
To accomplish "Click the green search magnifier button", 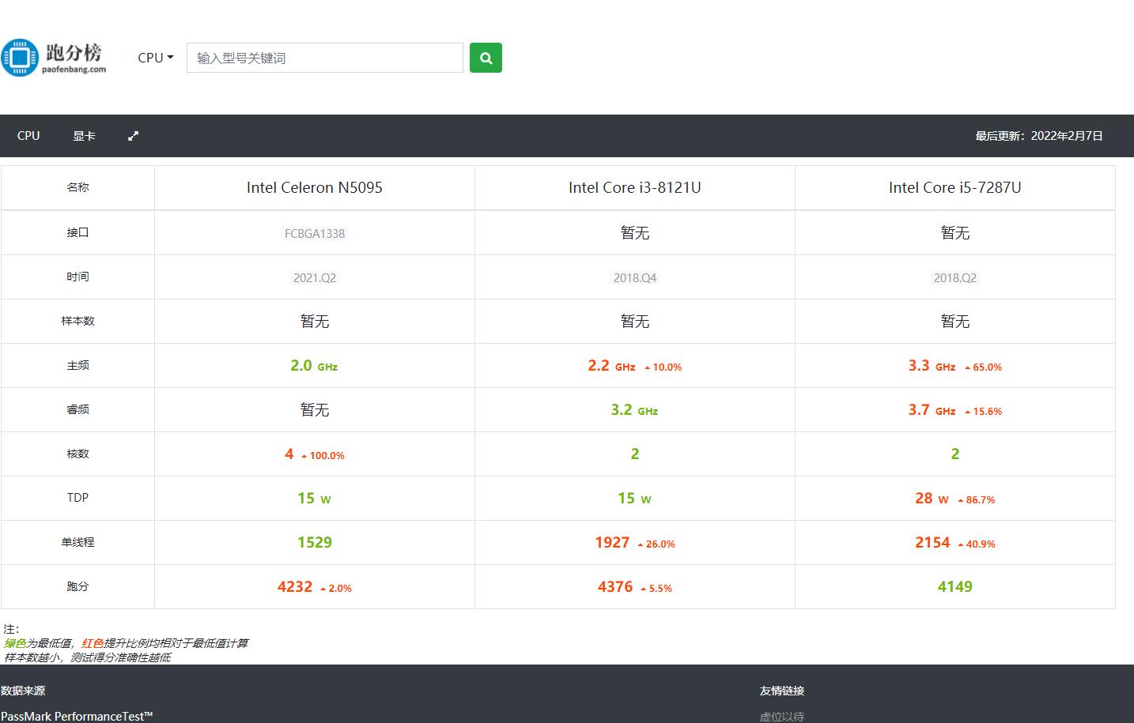I will point(486,58).
